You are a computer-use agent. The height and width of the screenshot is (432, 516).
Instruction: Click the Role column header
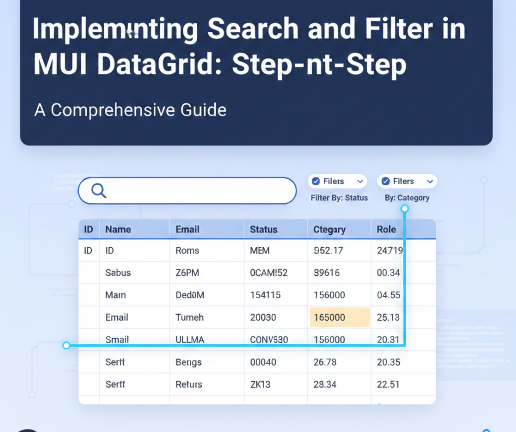pyautogui.click(x=386, y=230)
